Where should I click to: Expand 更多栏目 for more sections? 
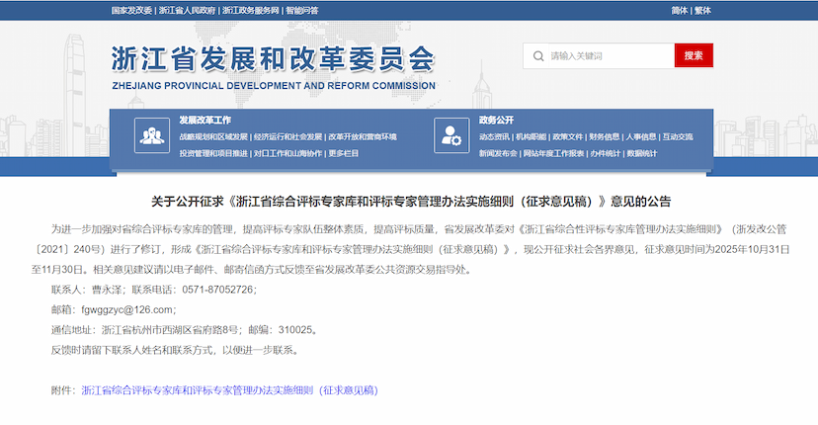coord(344,153)
